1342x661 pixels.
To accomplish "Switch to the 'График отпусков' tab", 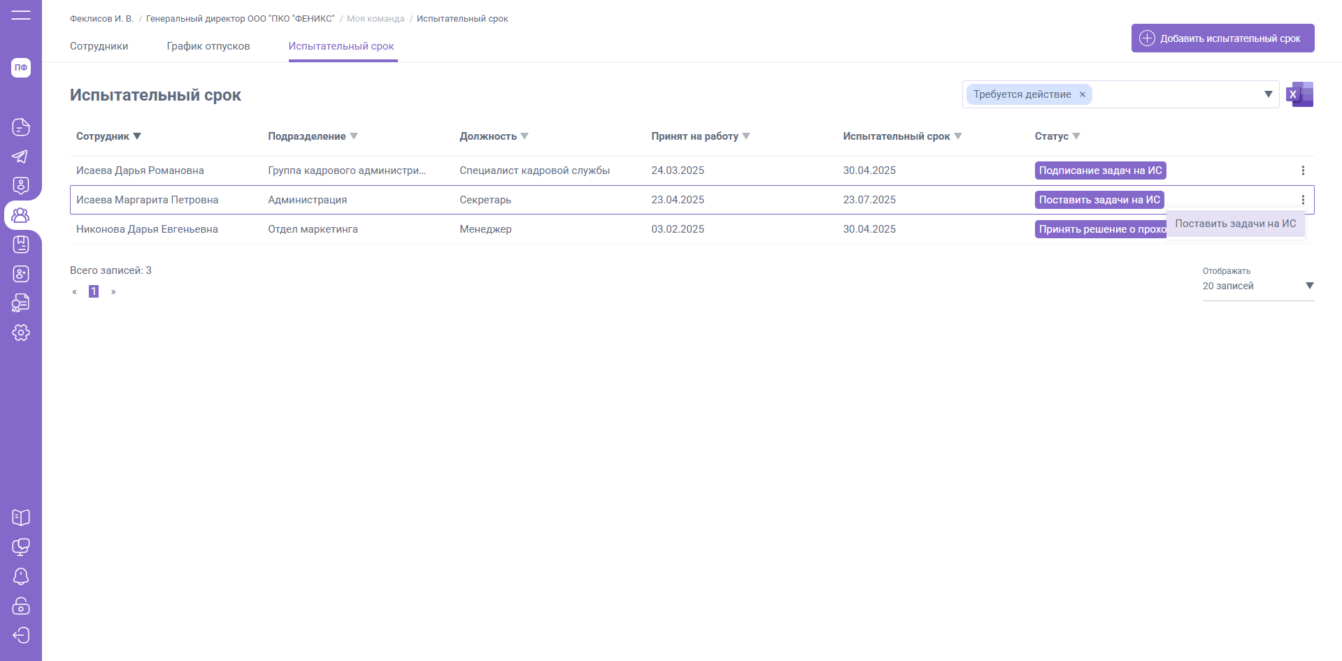I will (x=208, y=46).
